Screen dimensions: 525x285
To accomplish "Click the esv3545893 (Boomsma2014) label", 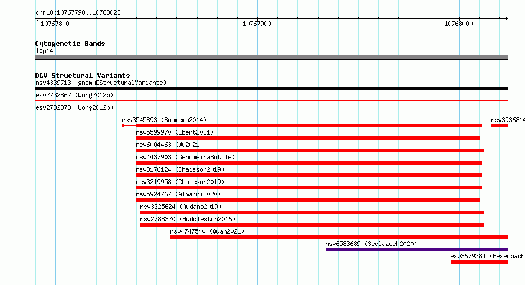I will coord(164,120).
